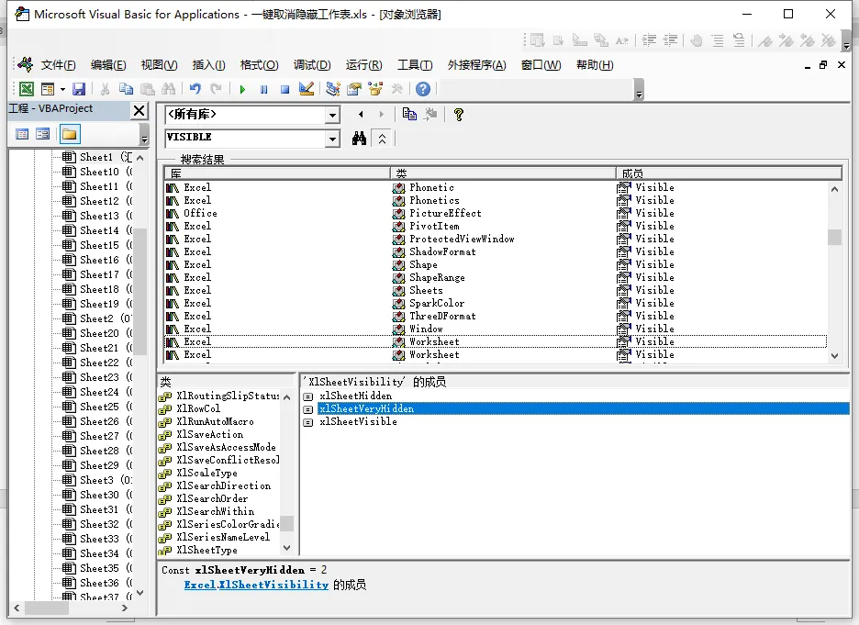The image size is (859, 625).
Task: Select Sheet25 in the project tree
Action: click(99, 407)
